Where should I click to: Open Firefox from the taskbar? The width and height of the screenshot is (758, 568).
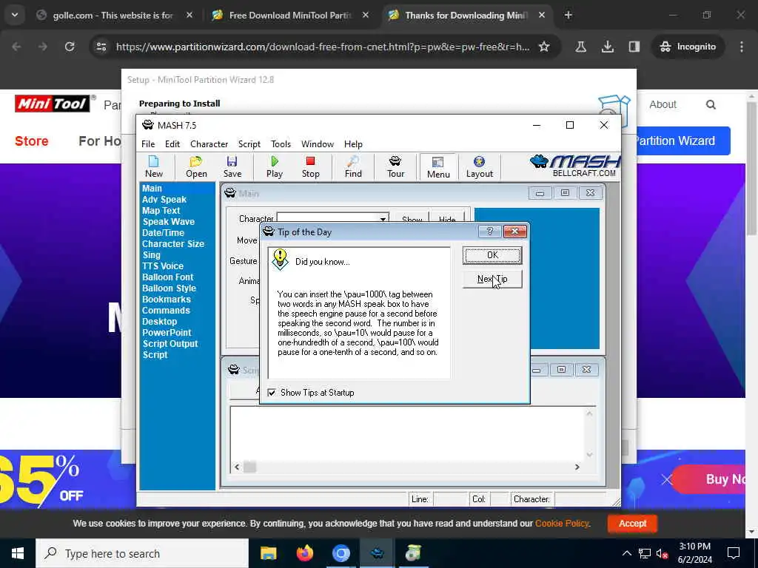304,553
